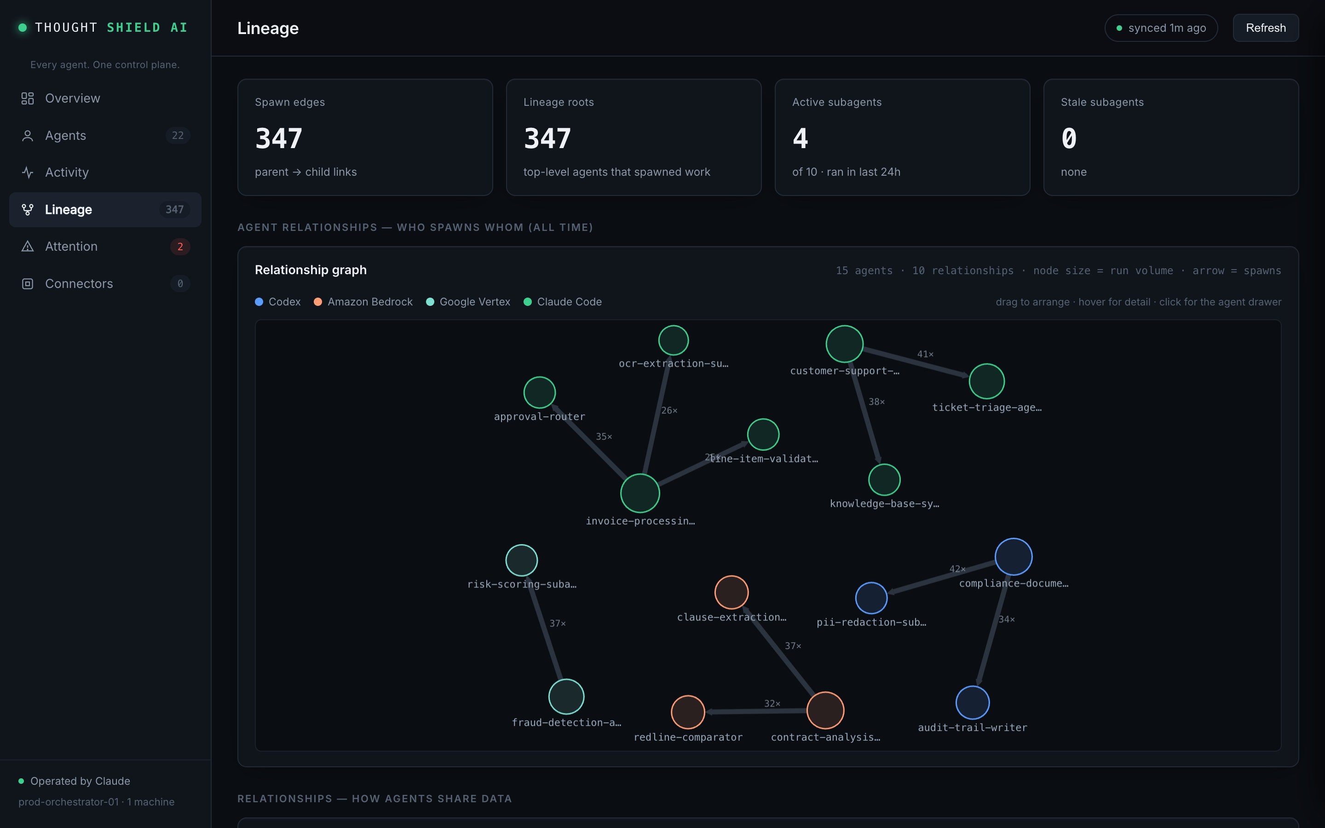This screenshot has height=828, width=1325.
Task: Open the Overview page icon
Action: click(28, 98)
